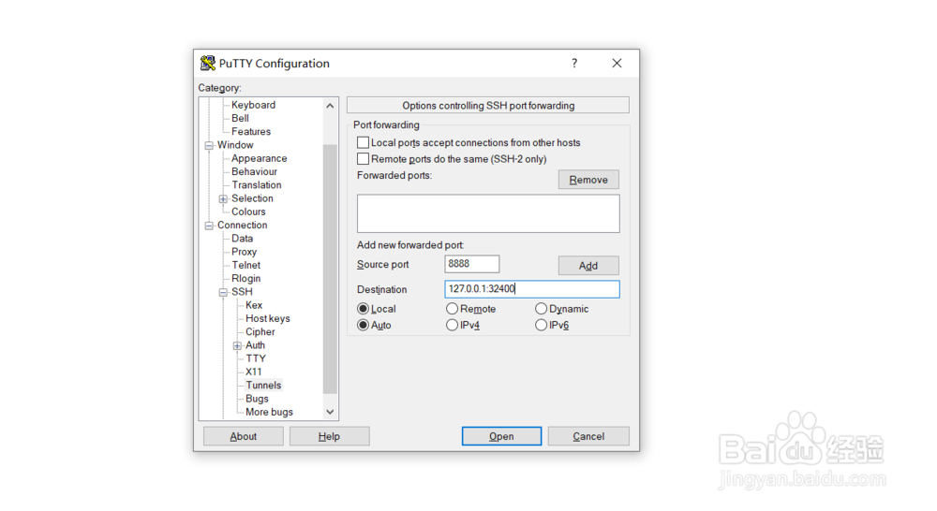Select the Selection category label
The image size is (937, 511).
[x=252, y=198]
